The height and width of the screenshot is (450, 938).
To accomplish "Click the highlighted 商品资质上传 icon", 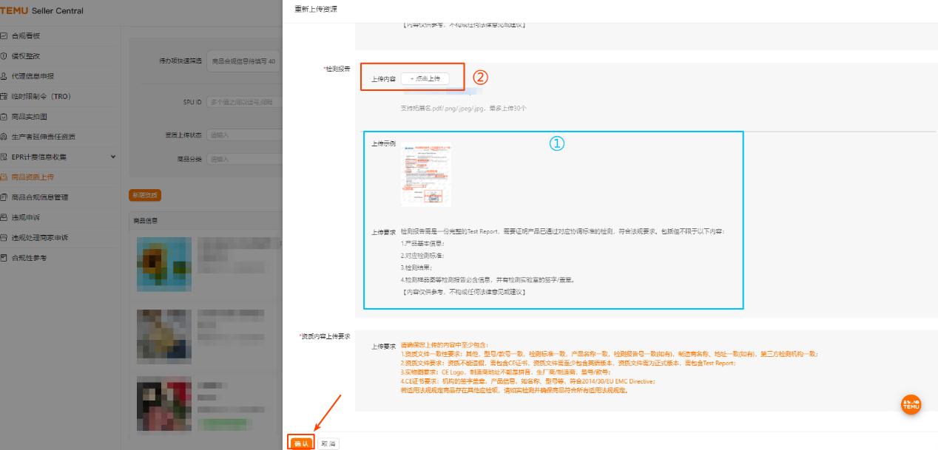I will coord(10,177).
